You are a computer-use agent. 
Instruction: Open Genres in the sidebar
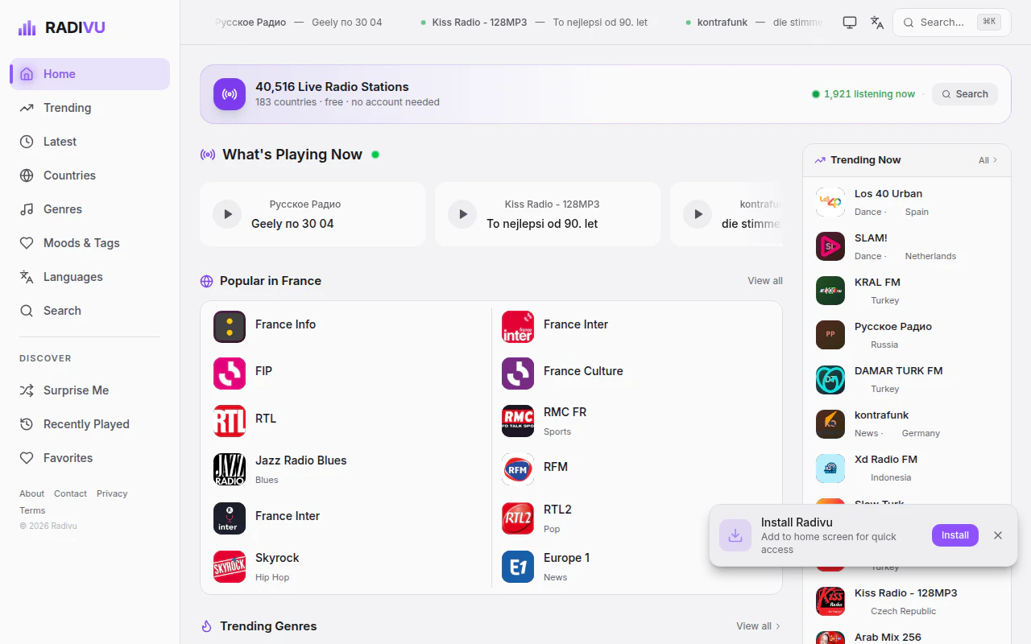click(x=89, y=209)
